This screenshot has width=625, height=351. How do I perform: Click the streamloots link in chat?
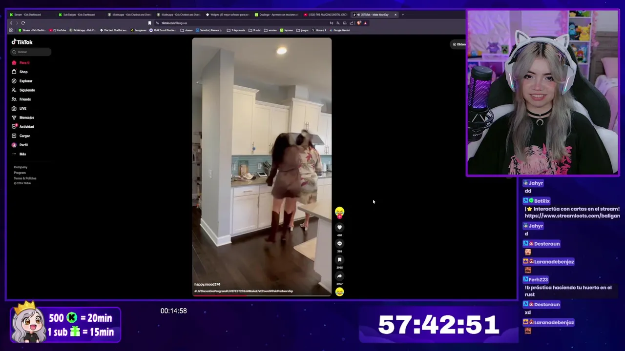tap(572, 215)
